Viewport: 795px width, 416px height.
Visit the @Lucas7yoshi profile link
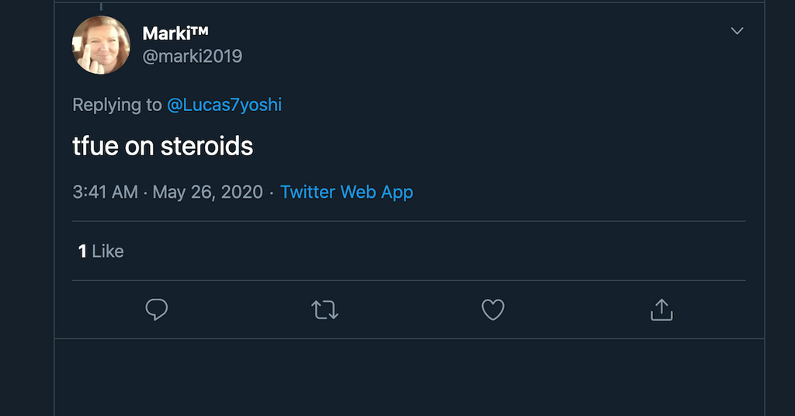[x=224, y=105]
